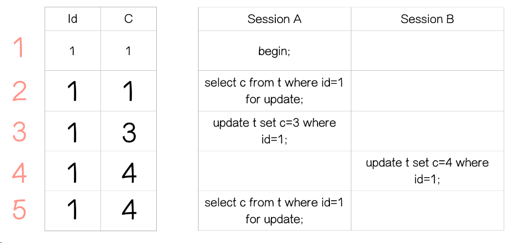This screenshot has width=511, height=243.
Task: Select the "Session B" header cell
Action: 427,19
